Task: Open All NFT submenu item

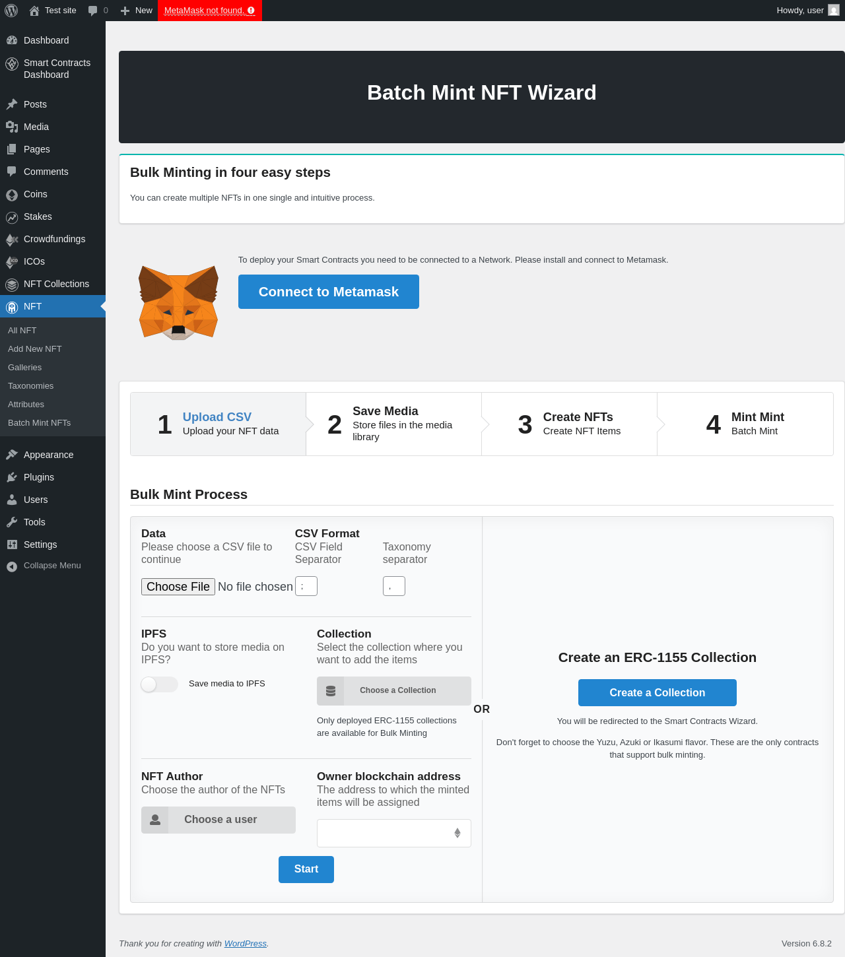Action: tap(22, 330)
